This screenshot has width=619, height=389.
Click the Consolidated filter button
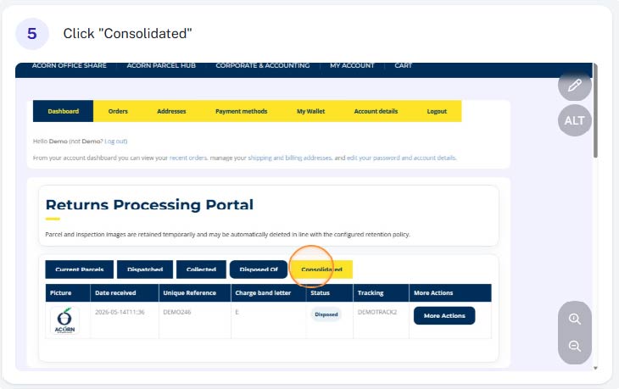tap(321, 270)
